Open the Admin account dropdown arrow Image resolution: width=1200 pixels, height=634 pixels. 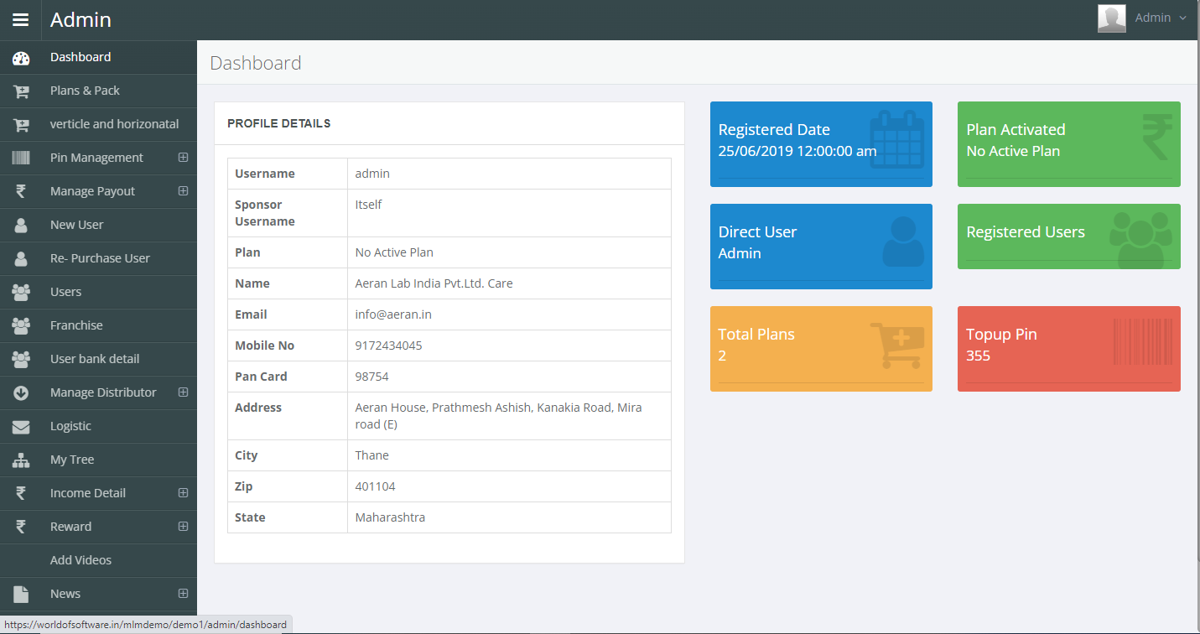[x=1182, y=18]
